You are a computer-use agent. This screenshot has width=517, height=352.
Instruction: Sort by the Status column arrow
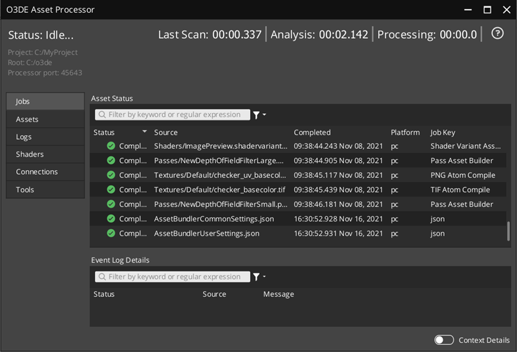tap(144, 132)
